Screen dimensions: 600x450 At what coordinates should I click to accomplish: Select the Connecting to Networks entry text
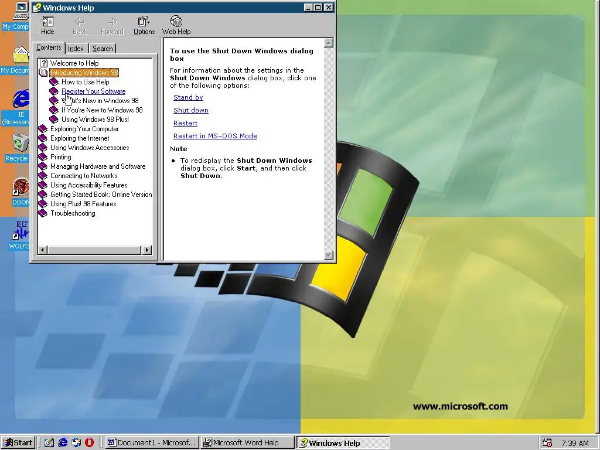click(84, 176)
